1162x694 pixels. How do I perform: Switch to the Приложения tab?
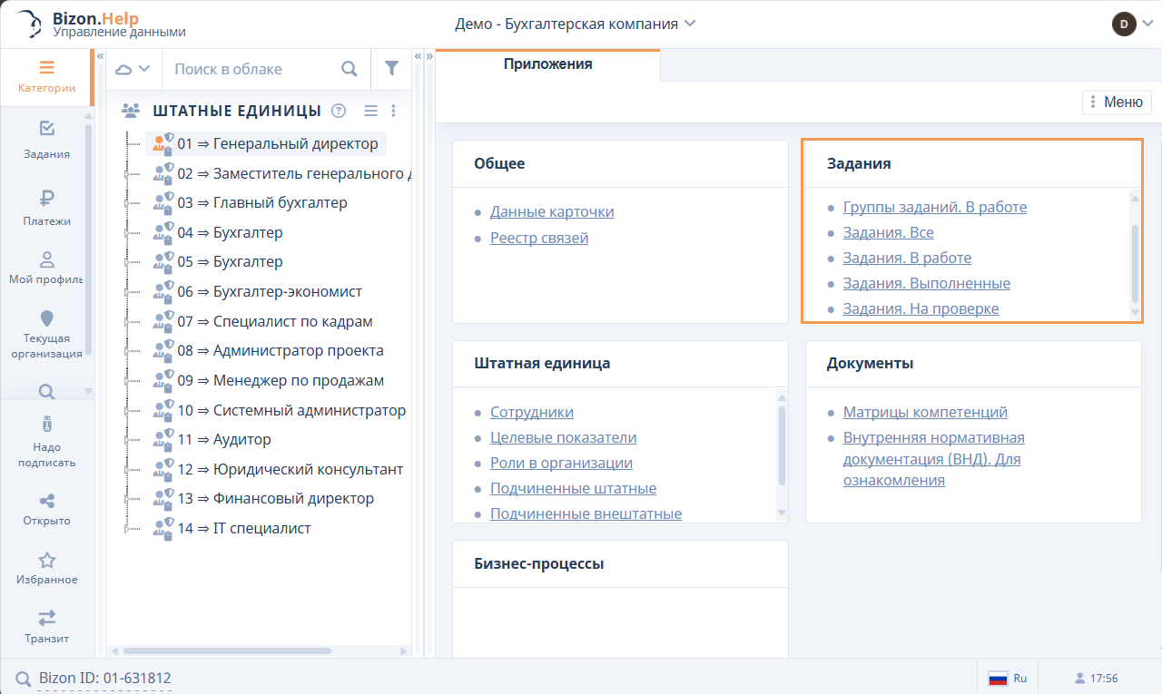[x=547, y=64]
